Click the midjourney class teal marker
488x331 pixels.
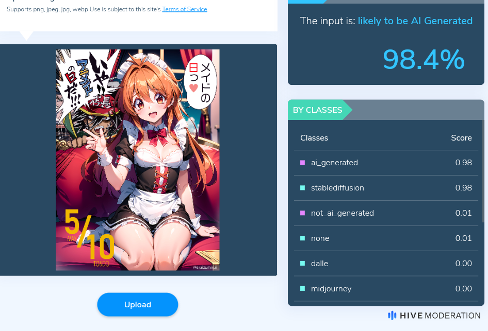tap(302, 288)
